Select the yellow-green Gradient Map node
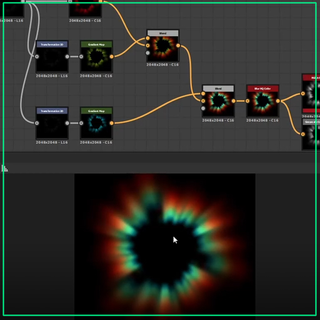 [96, 56]
